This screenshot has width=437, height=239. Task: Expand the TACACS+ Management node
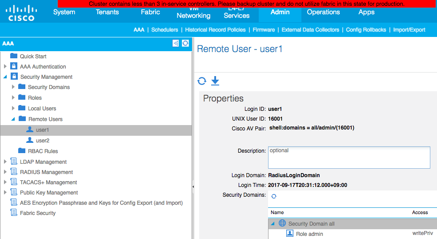coord(5,182)
